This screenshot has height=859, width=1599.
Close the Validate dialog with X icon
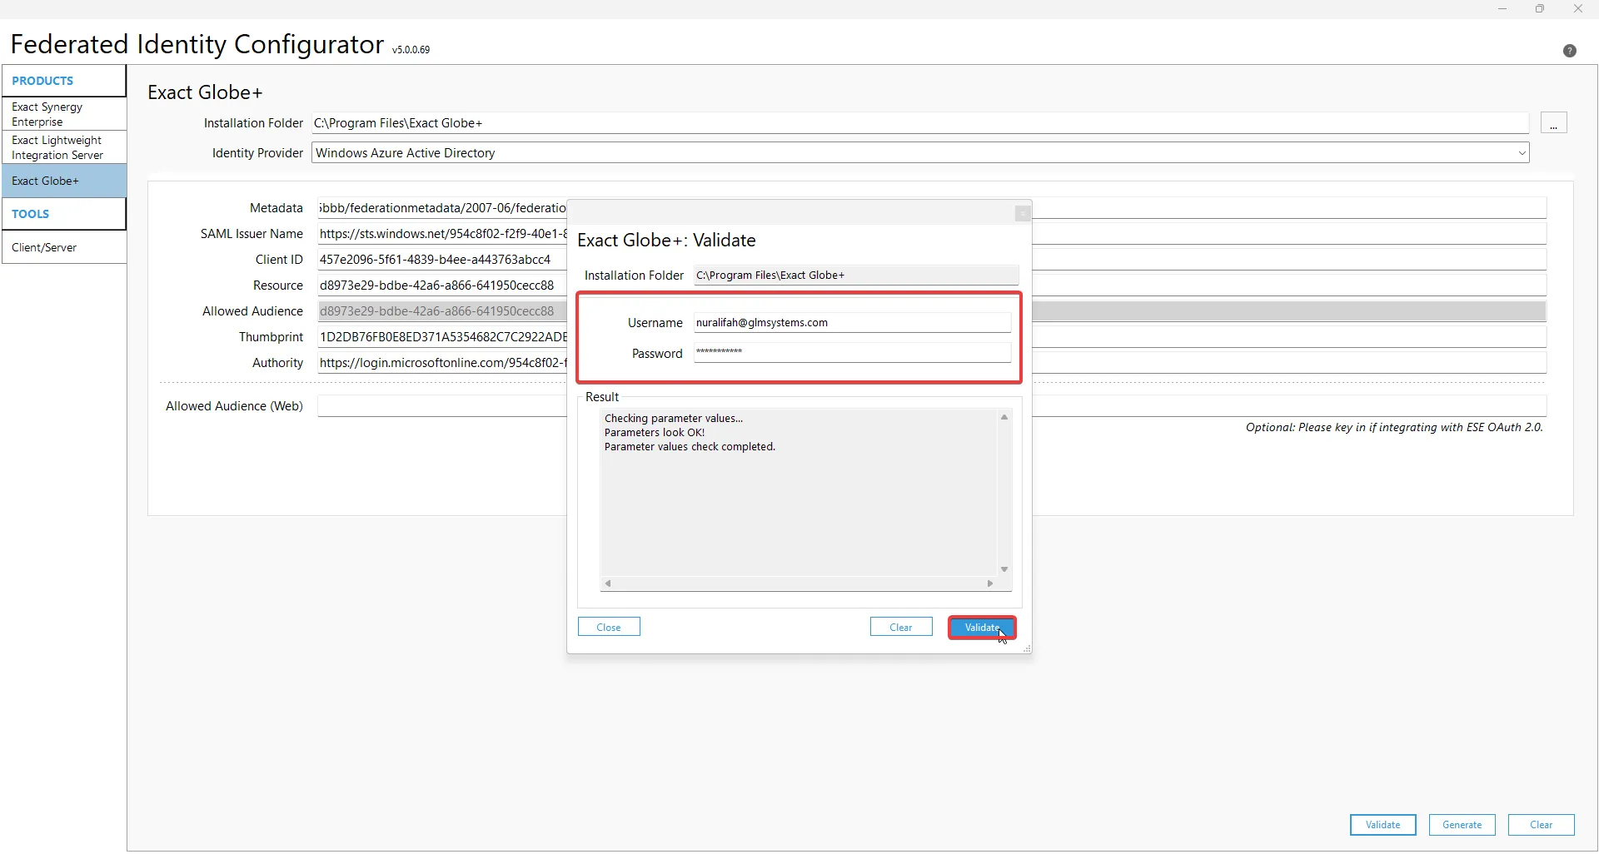point(1023,214)
